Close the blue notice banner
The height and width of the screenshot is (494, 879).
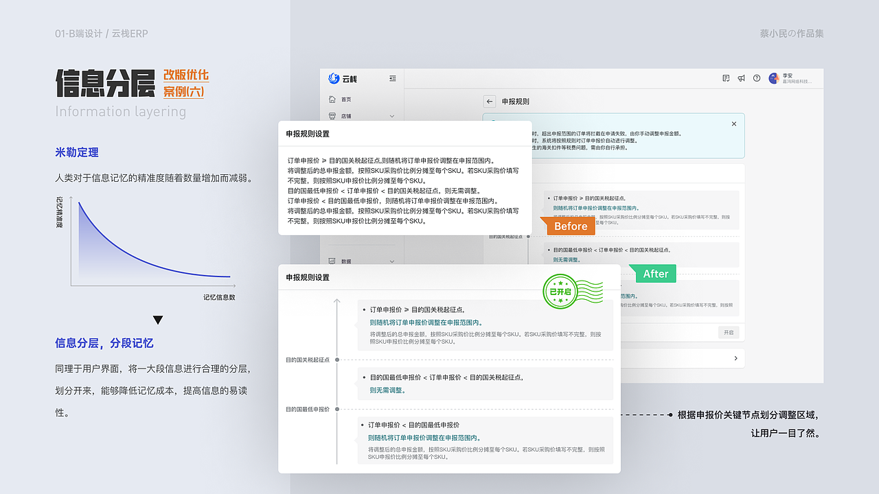click(x=734, y=124)
